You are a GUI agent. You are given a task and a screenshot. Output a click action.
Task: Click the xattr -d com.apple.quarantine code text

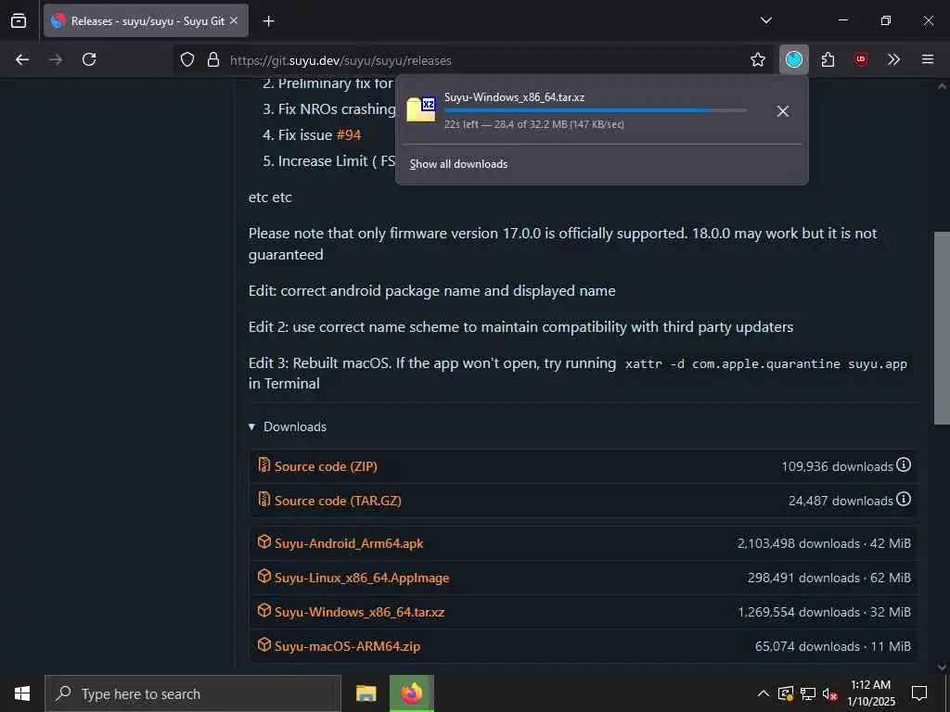click(766, 363)
